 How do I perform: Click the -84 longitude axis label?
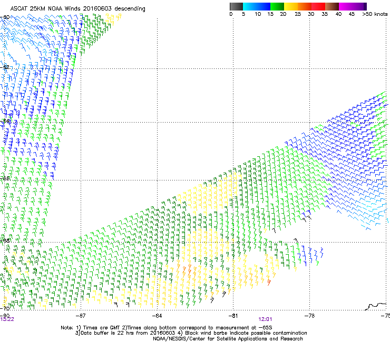[x=157, y=316]
